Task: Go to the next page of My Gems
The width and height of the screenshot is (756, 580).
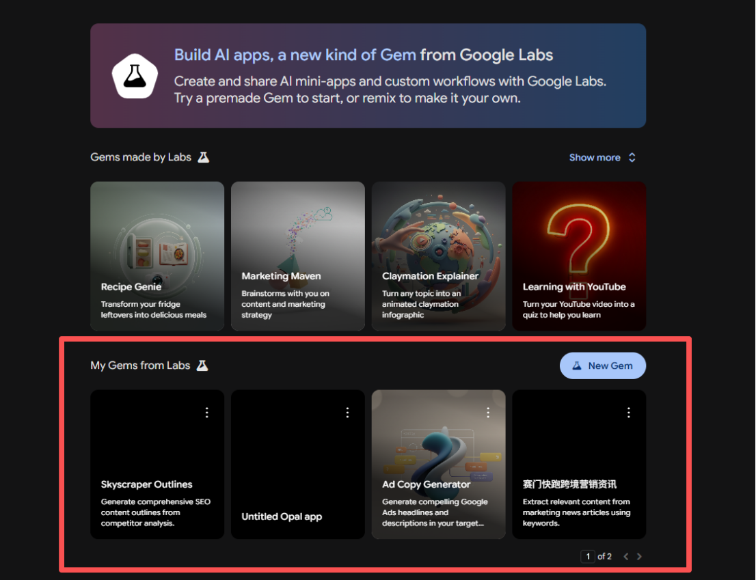Action: point(639,556)
